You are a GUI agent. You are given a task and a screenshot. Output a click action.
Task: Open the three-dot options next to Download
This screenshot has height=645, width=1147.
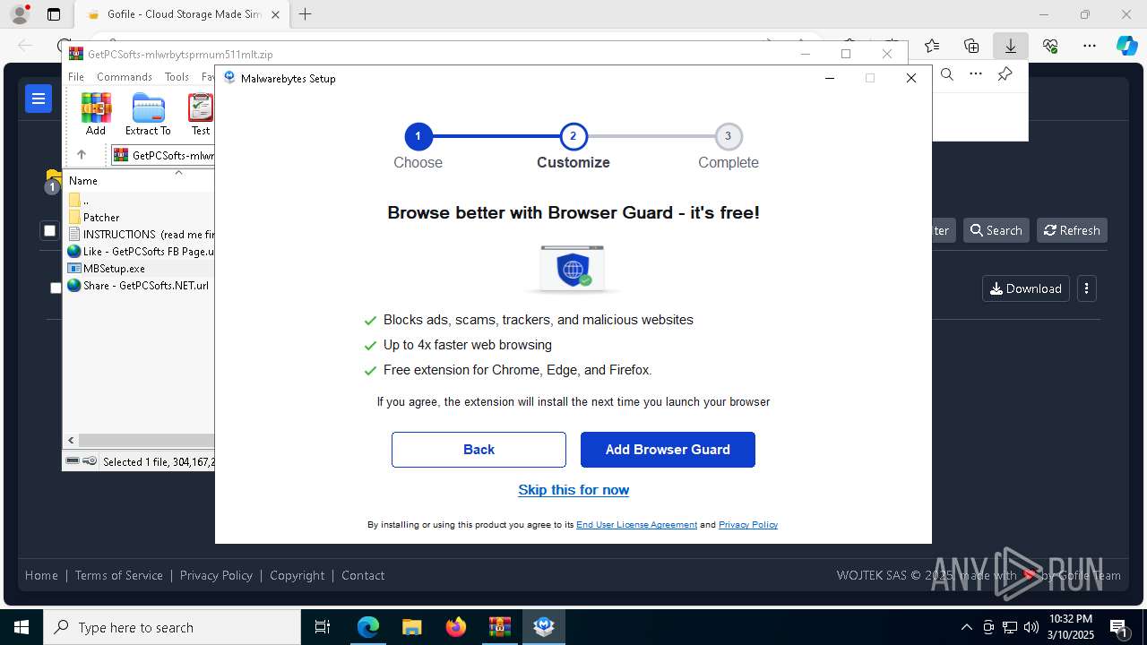1087,288
